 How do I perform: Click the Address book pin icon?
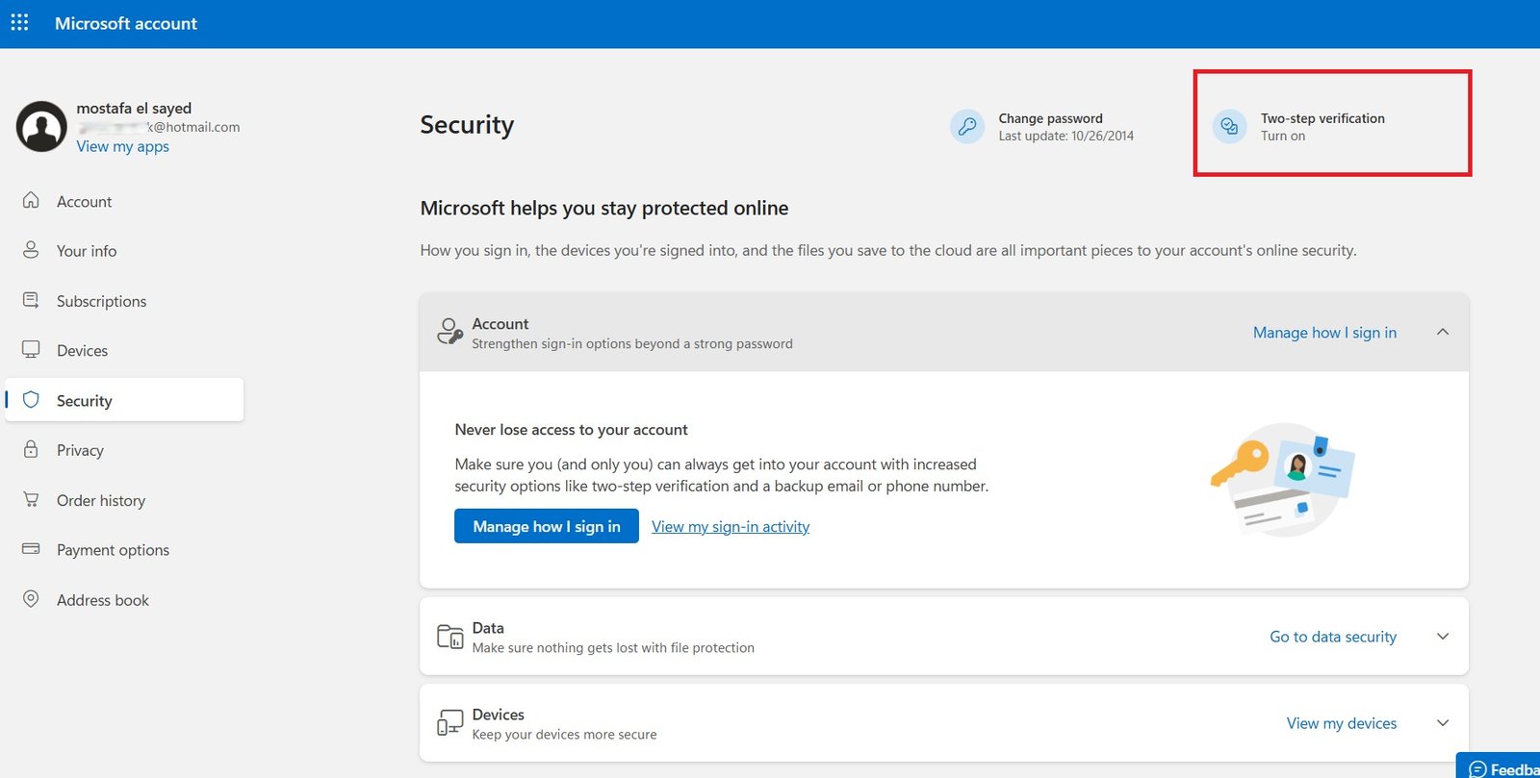(x=31, y=598)
